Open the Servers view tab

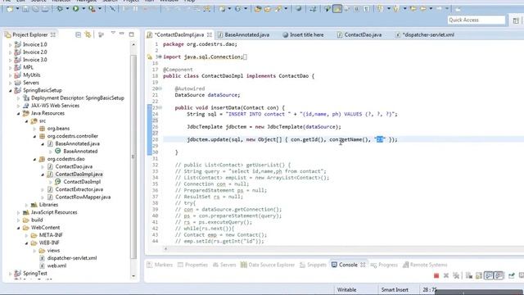(224, 265)
